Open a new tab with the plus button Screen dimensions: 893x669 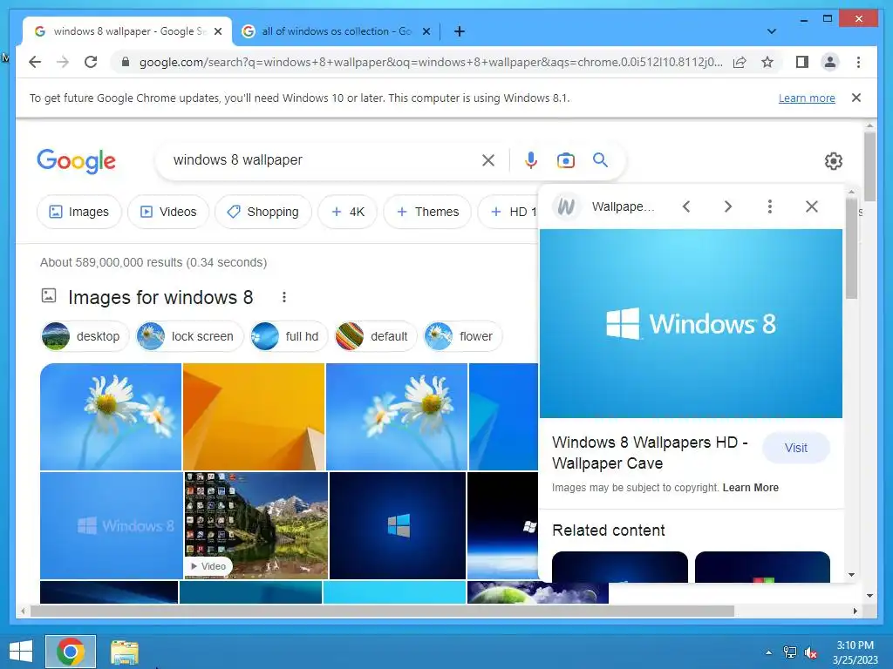[x=459, y=31]
